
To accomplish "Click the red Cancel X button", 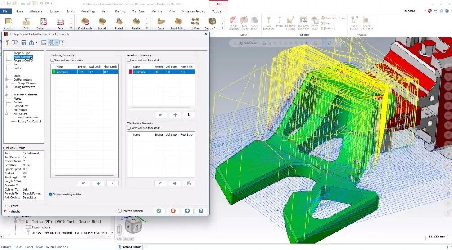I will (173, 211).
